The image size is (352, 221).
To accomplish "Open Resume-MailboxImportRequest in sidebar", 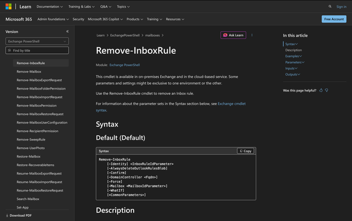I will pos(39,182).
